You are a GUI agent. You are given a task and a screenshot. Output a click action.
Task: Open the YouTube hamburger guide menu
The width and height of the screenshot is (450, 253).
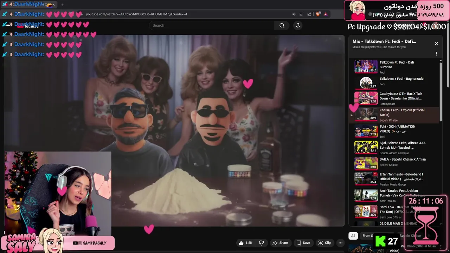(x=8, y=25)
